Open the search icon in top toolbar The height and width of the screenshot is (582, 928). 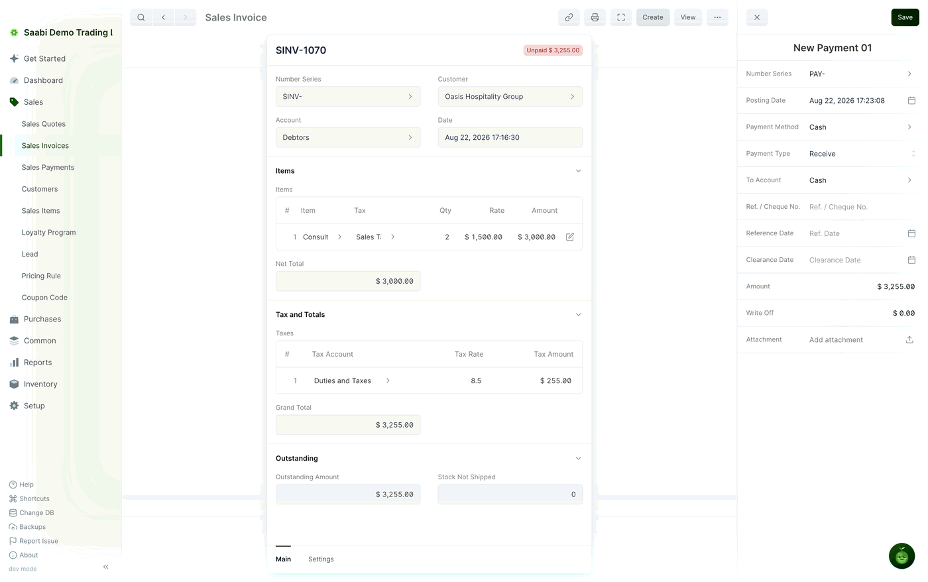pos(141,17)
